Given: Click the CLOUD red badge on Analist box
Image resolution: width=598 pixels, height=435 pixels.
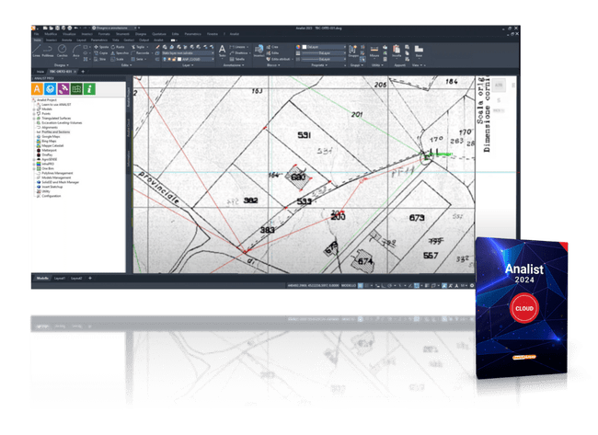Looking at the screenshot, I should 524,308.
